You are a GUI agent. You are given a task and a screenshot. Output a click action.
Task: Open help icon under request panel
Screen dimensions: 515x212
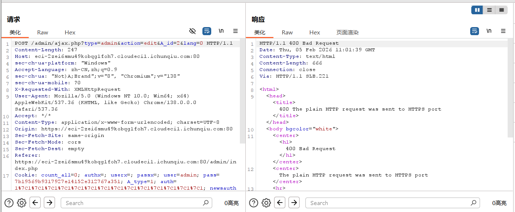click(9, 202)
